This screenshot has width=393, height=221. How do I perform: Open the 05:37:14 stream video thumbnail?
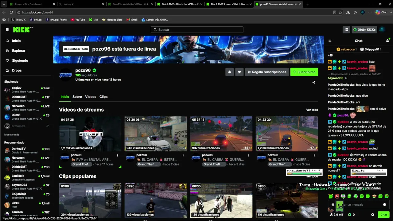point(221,134)
